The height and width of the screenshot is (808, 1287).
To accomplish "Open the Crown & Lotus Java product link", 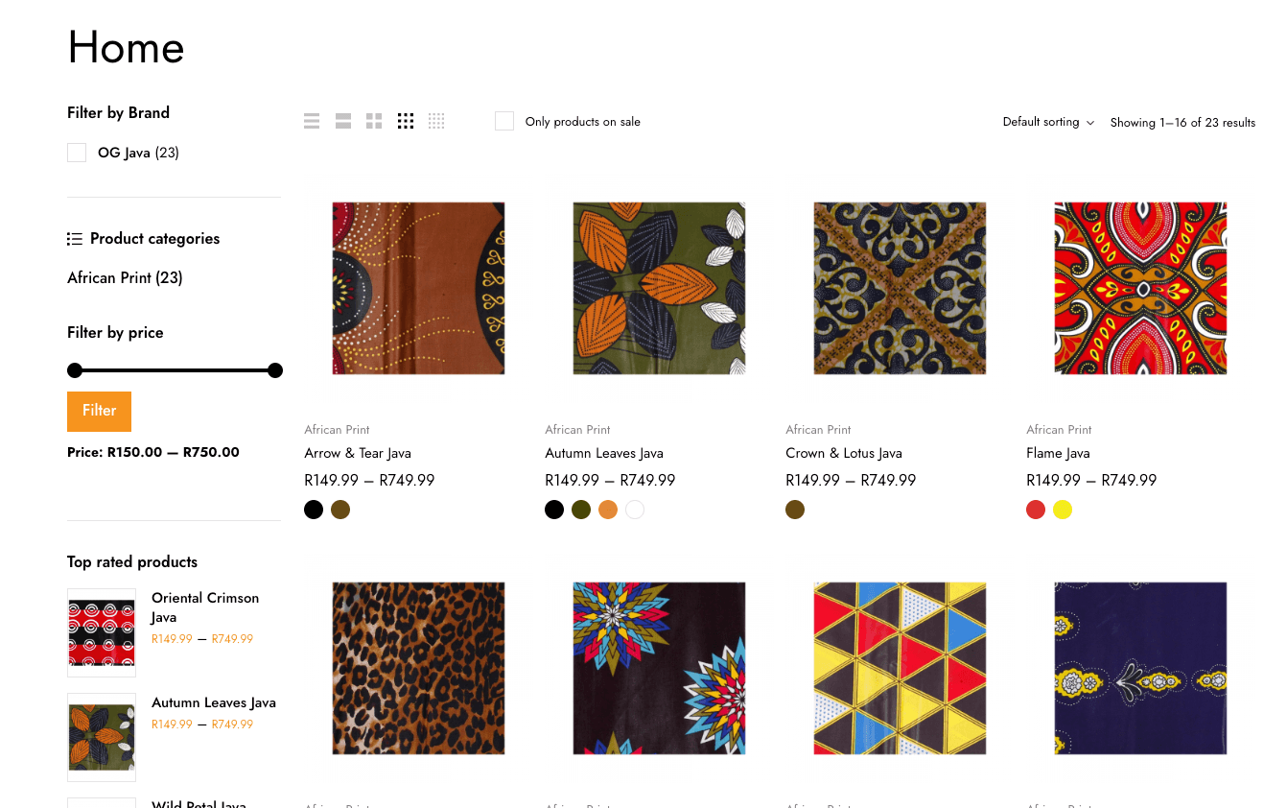I will 844,453.
